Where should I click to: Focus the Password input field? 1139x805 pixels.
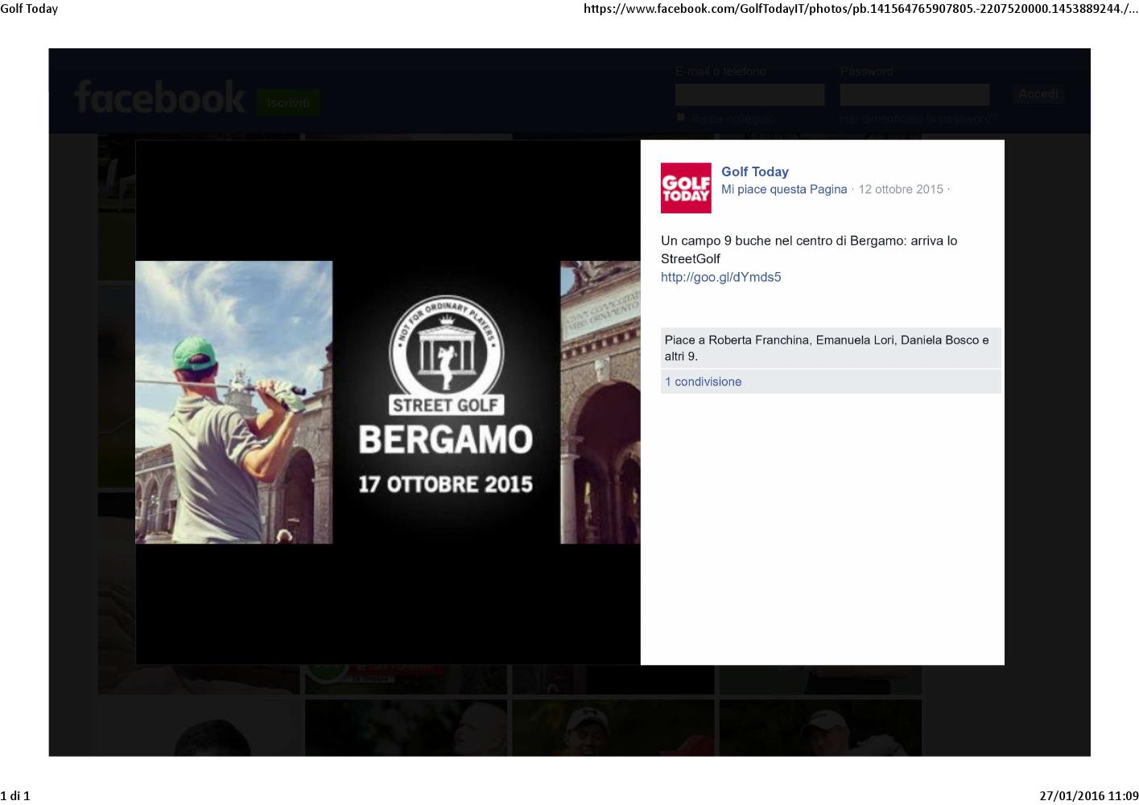pos(914,95)
